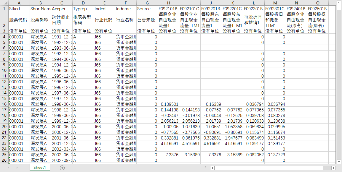The height and width of the screenshot is (172, 342).
Task: Select the Typrep header cell
Action: pyautogui.click(x=83, y=9)
